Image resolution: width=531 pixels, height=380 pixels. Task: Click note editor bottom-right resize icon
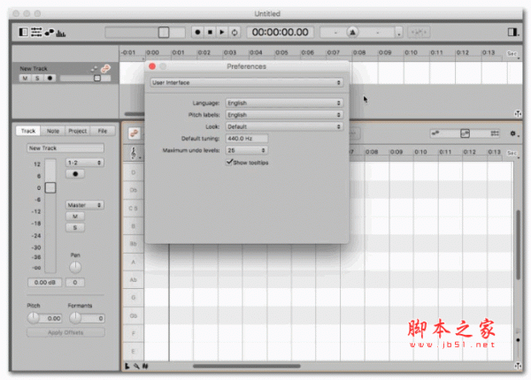[518, 366]
